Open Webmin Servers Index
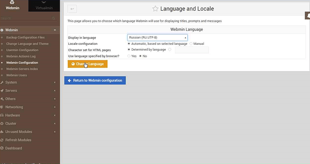310x164 pixels. coord(22,69)
